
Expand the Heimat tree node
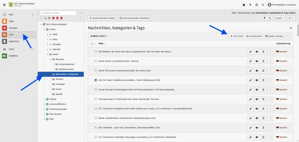click(44, 99)
